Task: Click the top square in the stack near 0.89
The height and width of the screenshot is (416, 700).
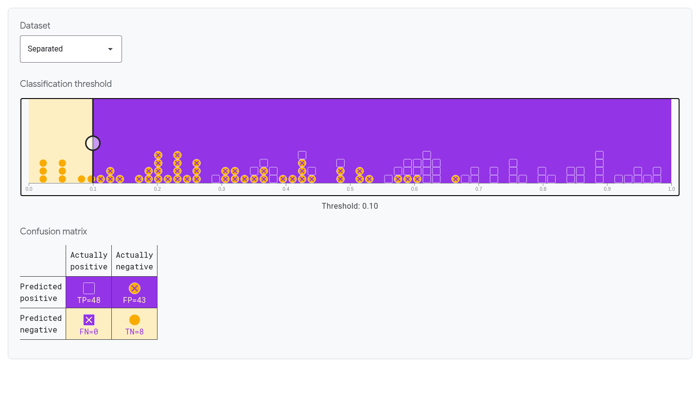Action: click(599, 155)
